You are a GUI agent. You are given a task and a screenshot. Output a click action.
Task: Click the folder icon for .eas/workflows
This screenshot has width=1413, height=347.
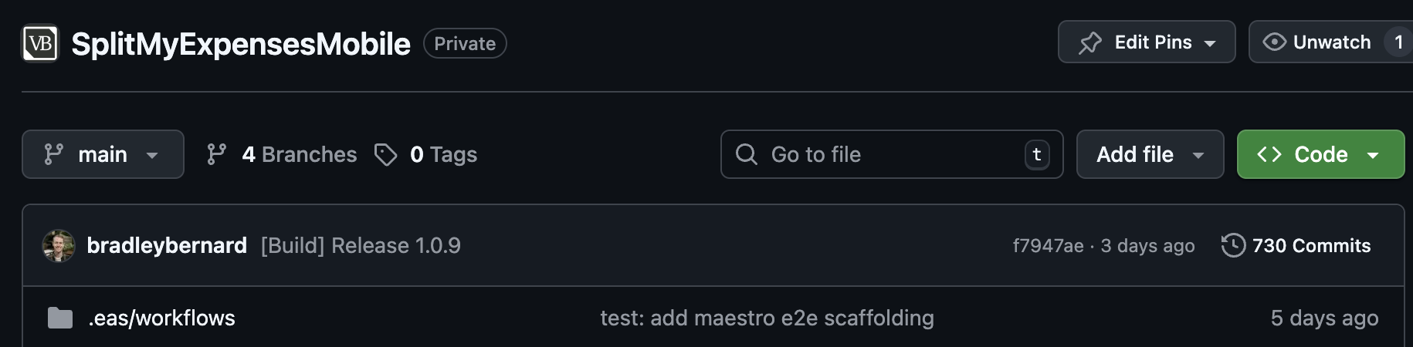point(60,318)
